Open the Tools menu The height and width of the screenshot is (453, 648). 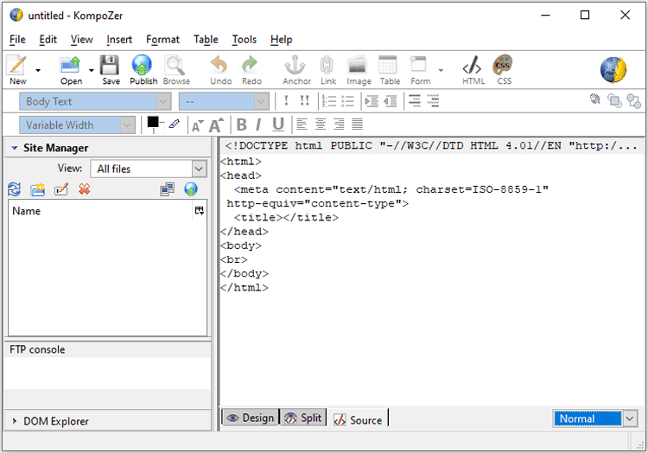pos(245,40)
